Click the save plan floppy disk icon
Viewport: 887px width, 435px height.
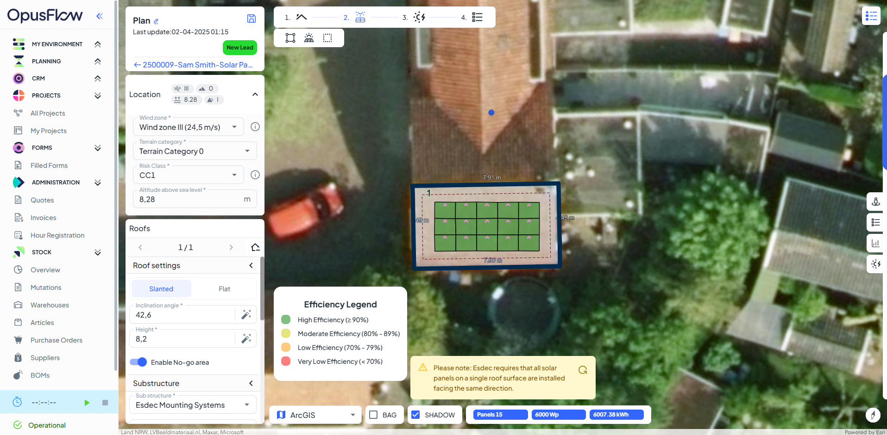(x=252, y=18)
